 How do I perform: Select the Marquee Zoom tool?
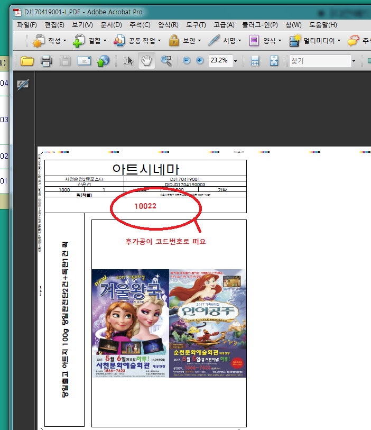point(166,61)
